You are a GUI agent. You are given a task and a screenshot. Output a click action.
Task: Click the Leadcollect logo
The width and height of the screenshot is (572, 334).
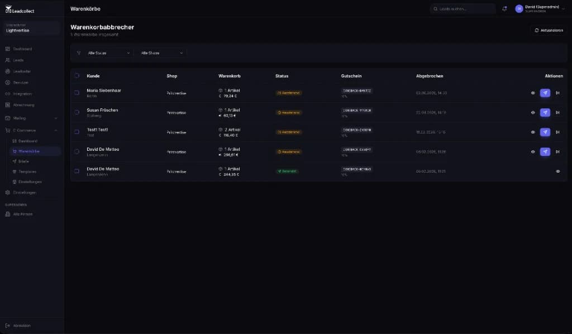pos(20,9)
